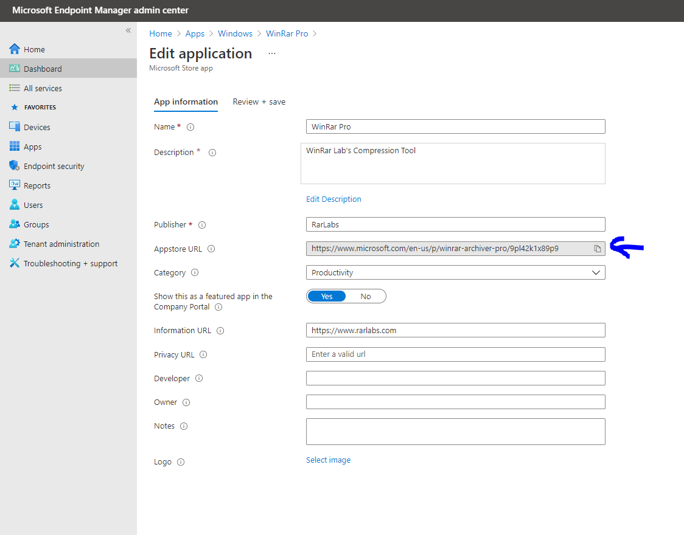Click the Owner input field
Image resolution: width=684 pixels, height=535 pixels.
coord(455,402)
